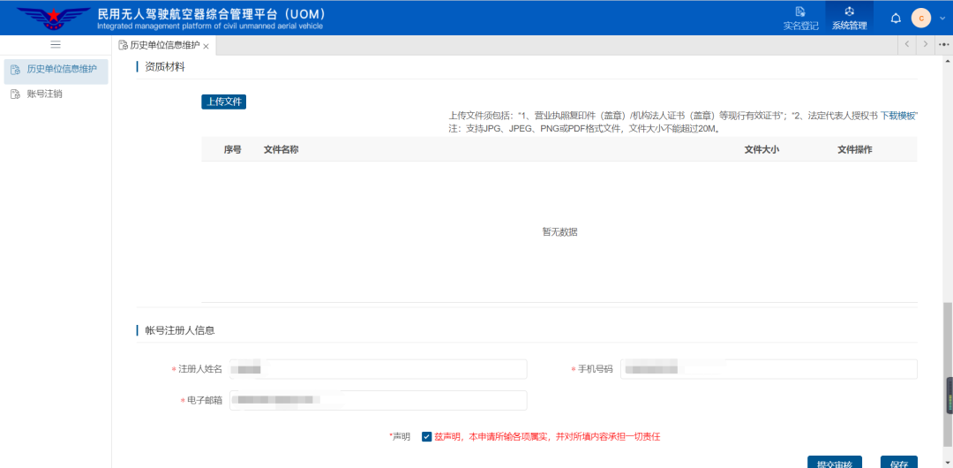Click the 系统管理 module icon
The image size is (953, 468).
click(849, 11)
